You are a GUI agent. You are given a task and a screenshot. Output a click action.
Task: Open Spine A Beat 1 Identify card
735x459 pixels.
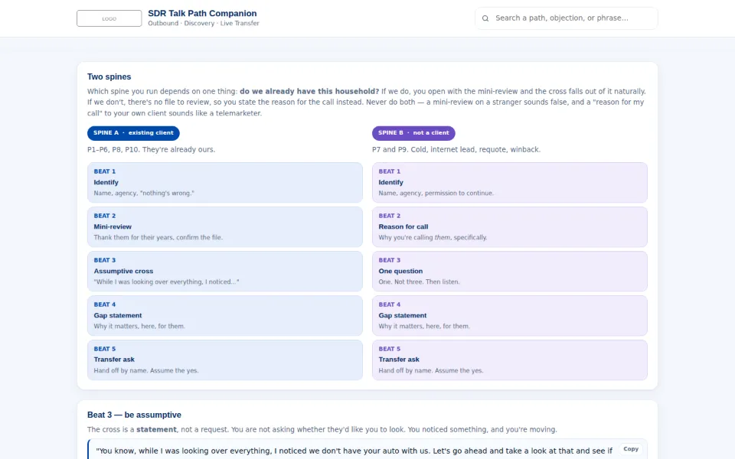pyautogui.click(x=225, y=183)
